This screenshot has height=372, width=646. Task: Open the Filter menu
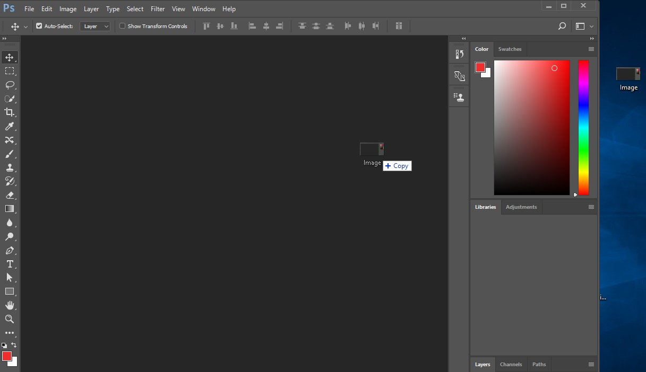coord(158,8)
